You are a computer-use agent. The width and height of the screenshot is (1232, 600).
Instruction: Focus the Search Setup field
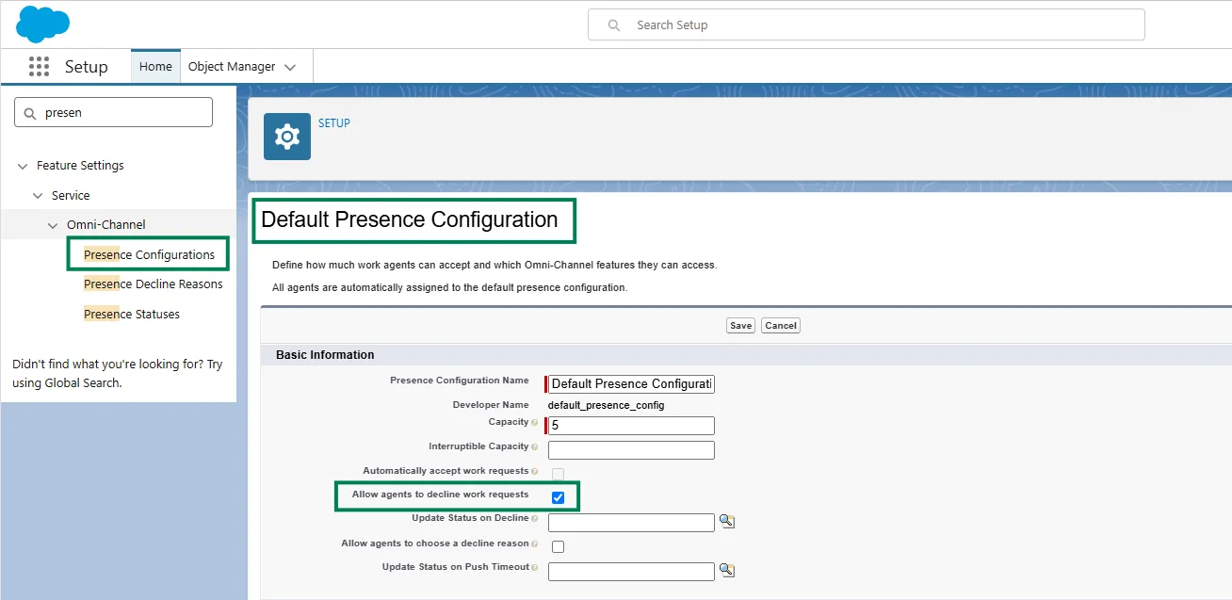coord(867,24)
